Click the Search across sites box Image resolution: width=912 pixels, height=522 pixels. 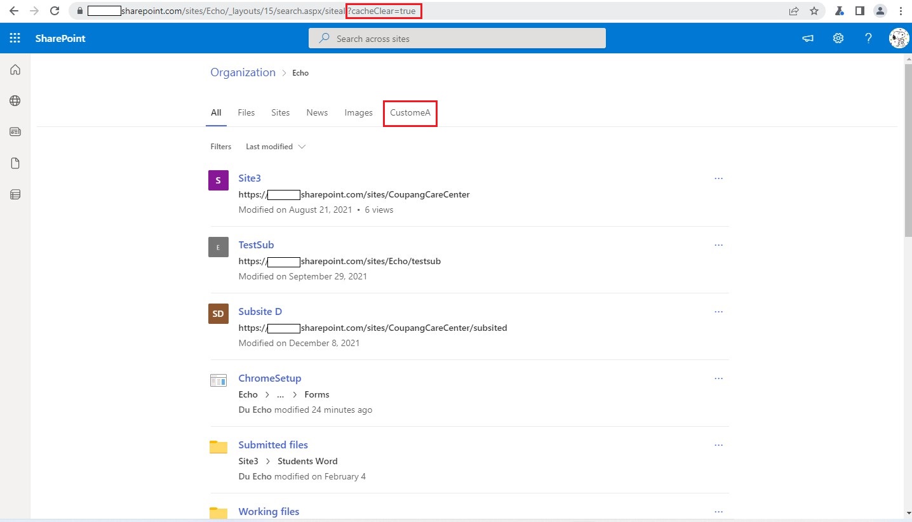coord(457,38)
